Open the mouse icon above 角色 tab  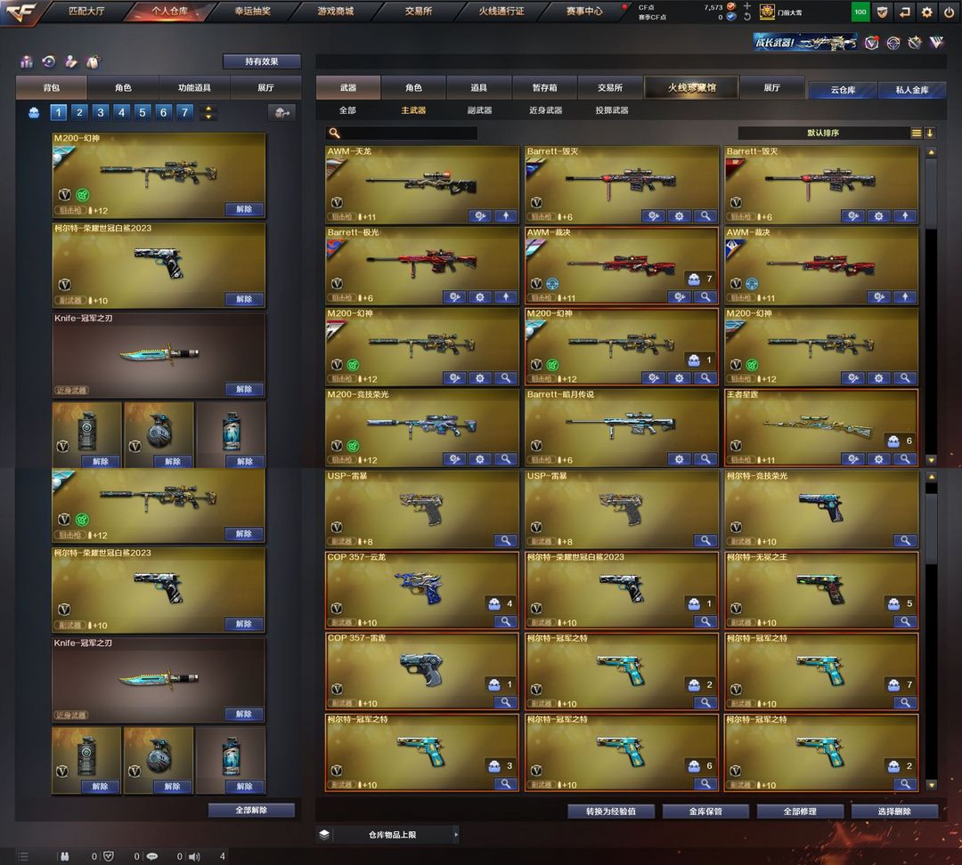94,61
